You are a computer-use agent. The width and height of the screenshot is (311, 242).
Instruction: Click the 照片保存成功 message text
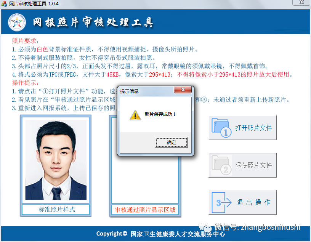point(160,114)
